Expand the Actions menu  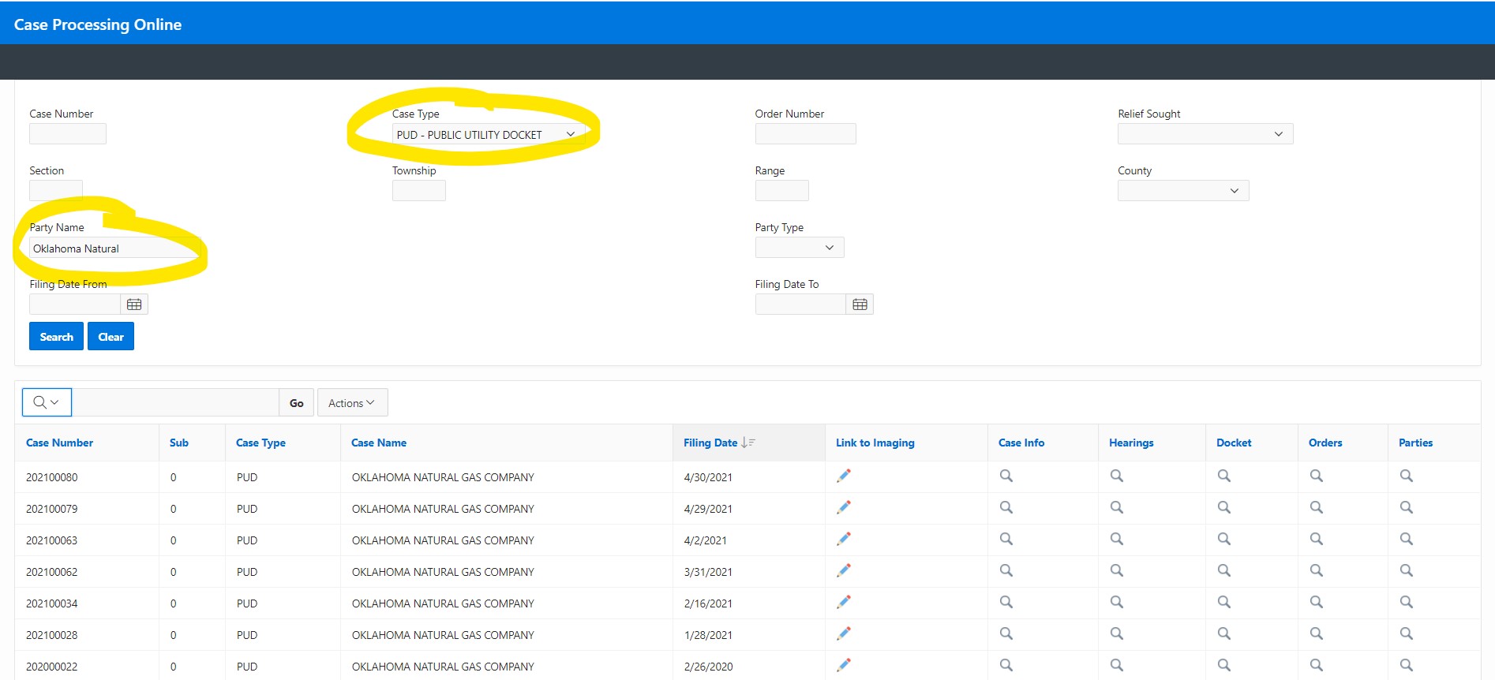coord(352,402)
